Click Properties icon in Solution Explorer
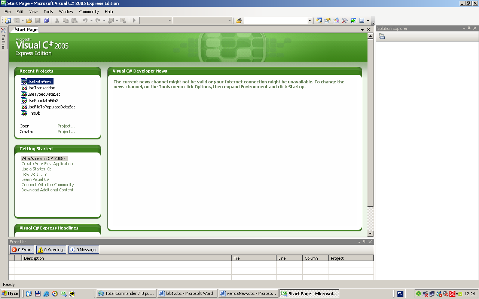Screen dimensions: 479x299 [x=382, y=36]
